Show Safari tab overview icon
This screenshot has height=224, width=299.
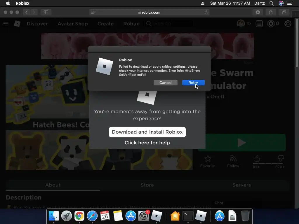pyautogui.click(x=284, y=12)
